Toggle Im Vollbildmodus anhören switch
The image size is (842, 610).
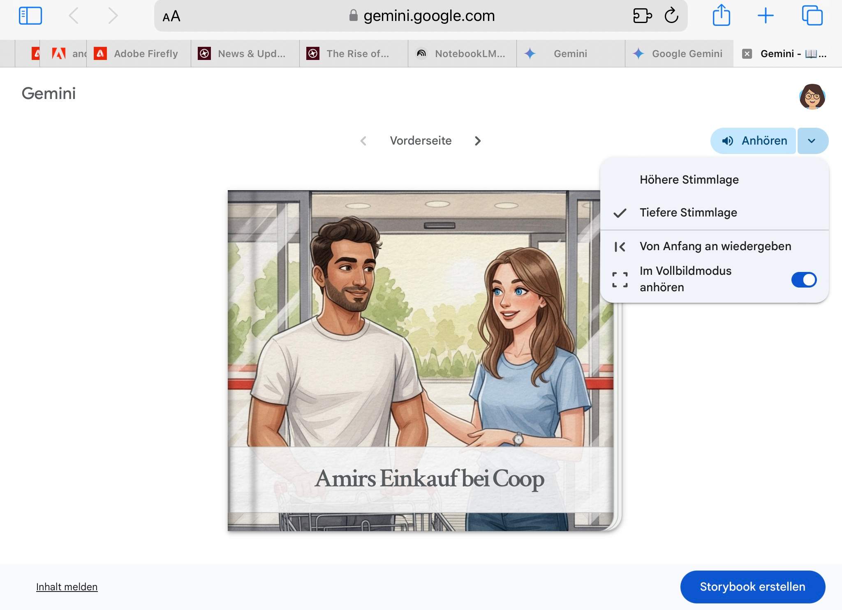pos(804,280)
